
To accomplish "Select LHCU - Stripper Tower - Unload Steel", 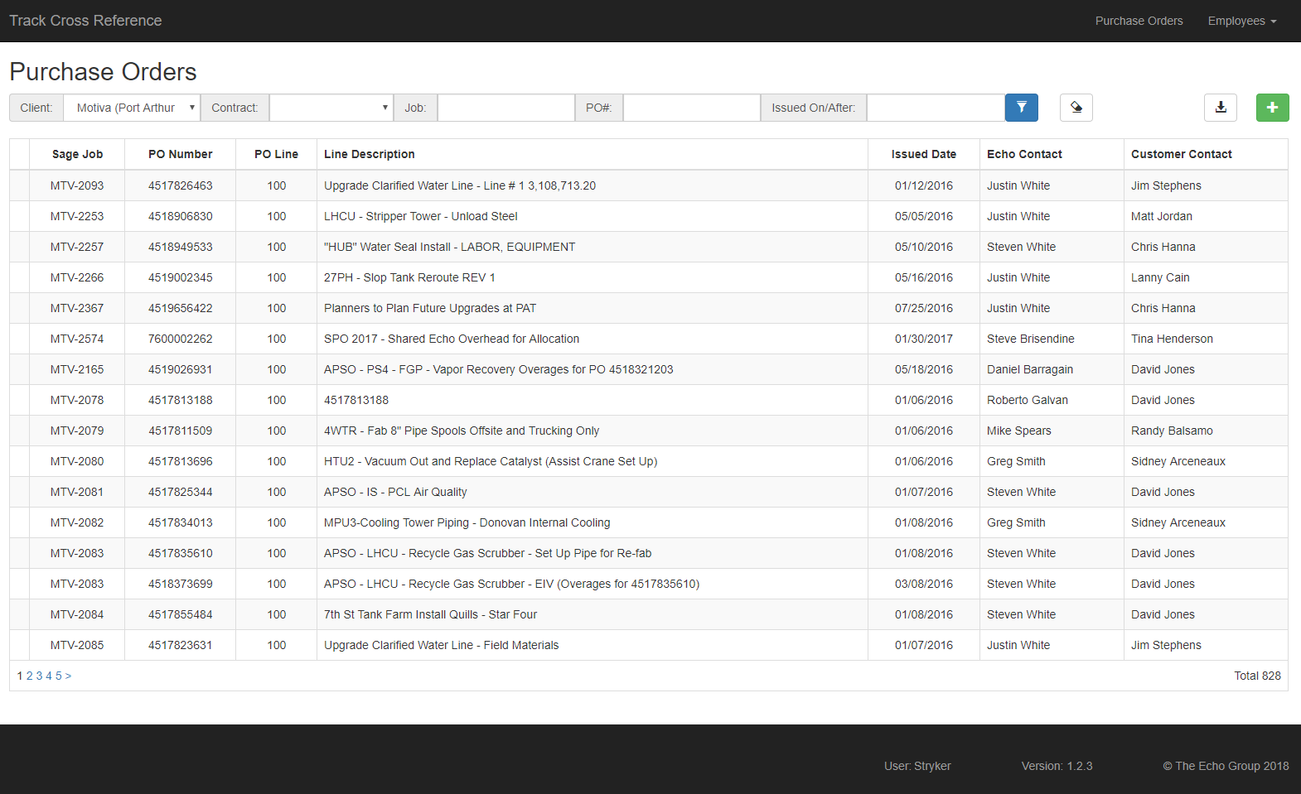I will (x=420, y=216).
